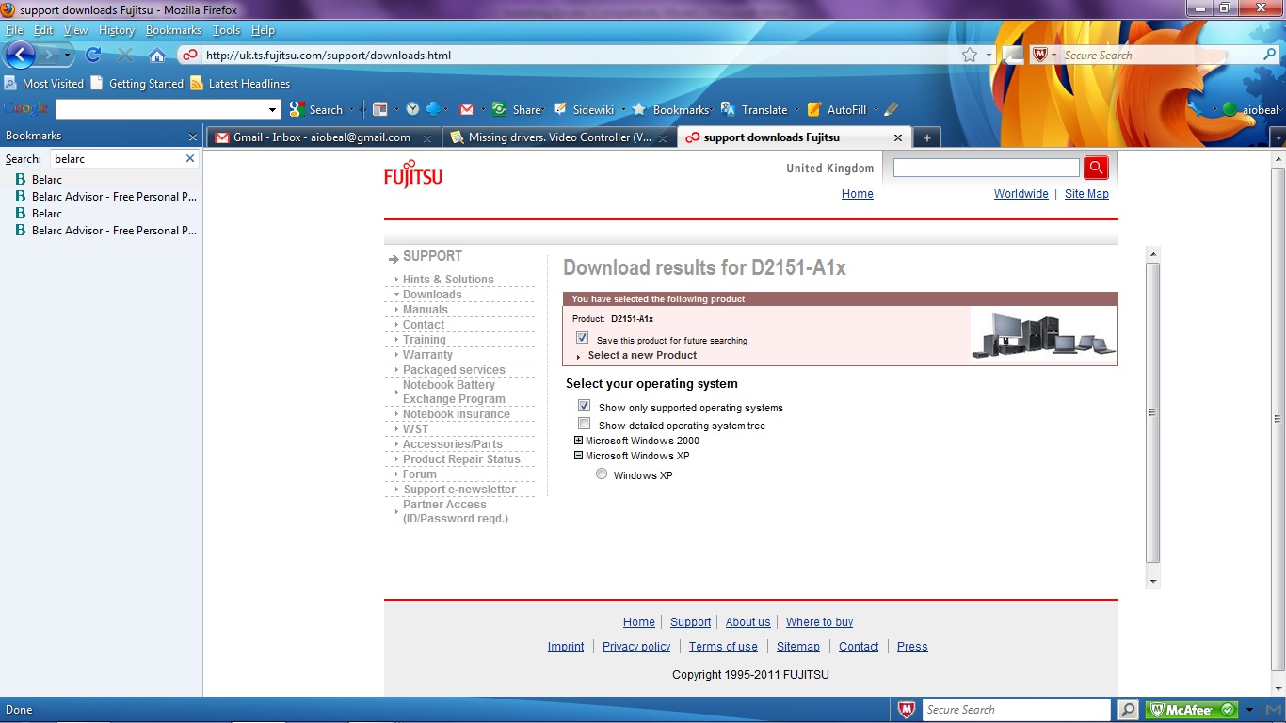Clear the bookmarks search field
This screenshot has width=1286, height=723.
coord(190,159)
